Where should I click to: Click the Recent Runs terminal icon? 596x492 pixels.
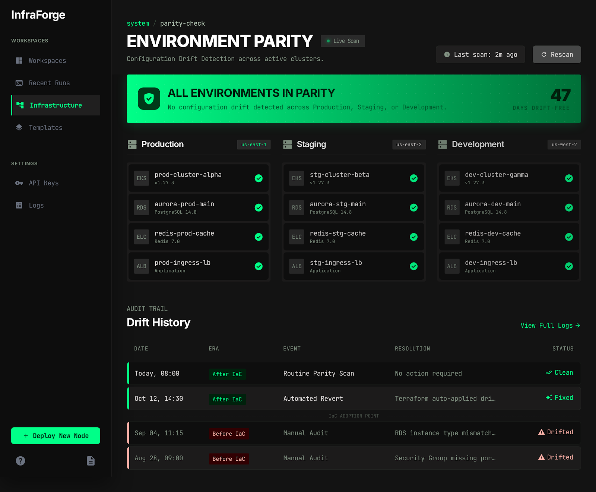coord(19,83)
